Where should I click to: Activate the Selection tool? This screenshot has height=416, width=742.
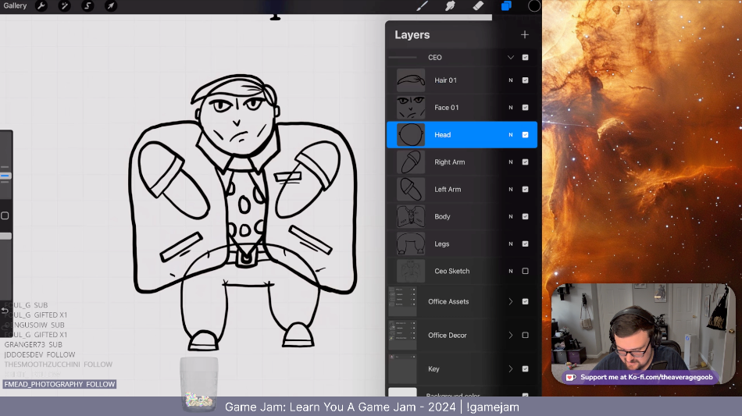point(88,6)
